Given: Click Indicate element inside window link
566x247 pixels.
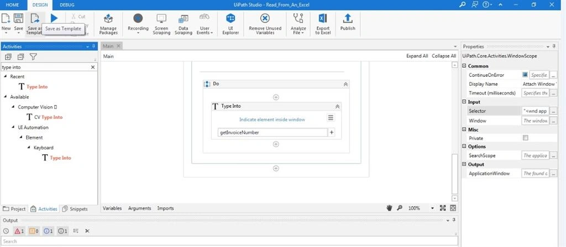Looking at the screenshot, I should tap(272, 119).
